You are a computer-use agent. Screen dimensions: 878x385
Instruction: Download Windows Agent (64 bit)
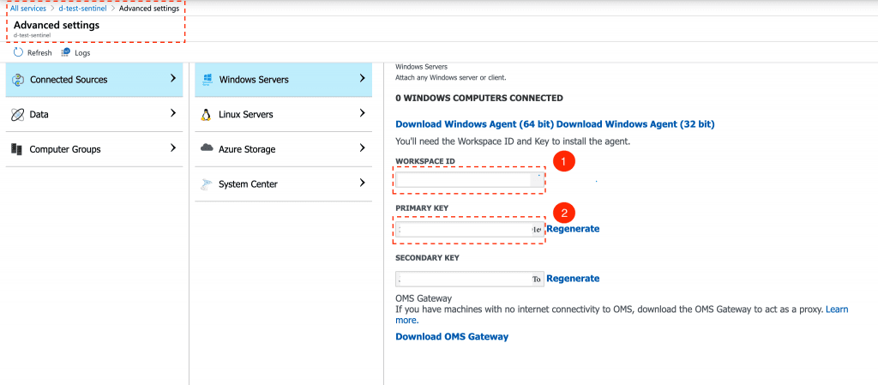coord(474,124)
